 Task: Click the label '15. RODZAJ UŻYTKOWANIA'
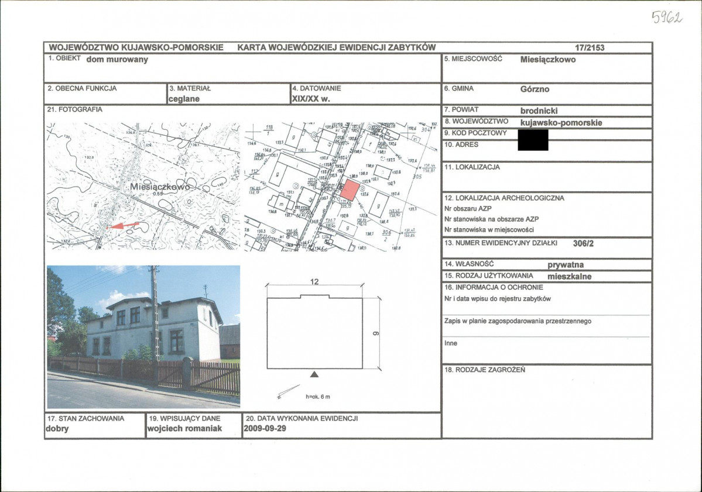[x=488, y=276]
